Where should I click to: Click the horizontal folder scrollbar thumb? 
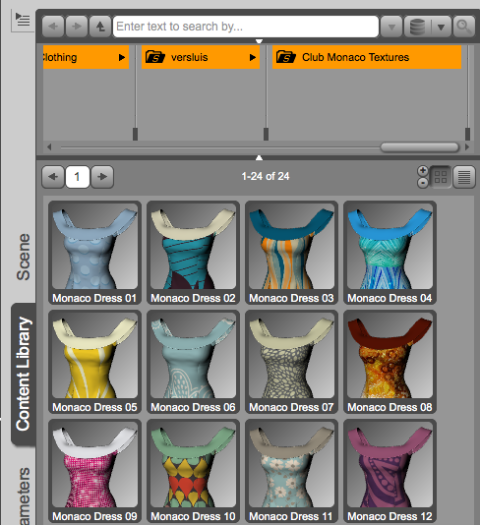pyautogui.click(x=419, y=147)
